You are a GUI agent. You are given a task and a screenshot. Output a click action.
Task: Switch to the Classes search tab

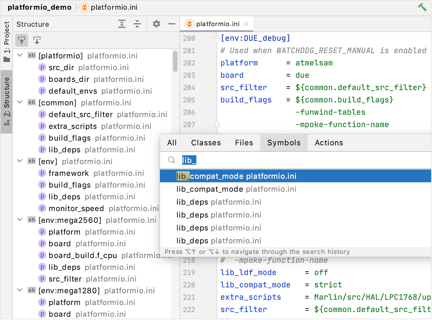coord(206,143)
